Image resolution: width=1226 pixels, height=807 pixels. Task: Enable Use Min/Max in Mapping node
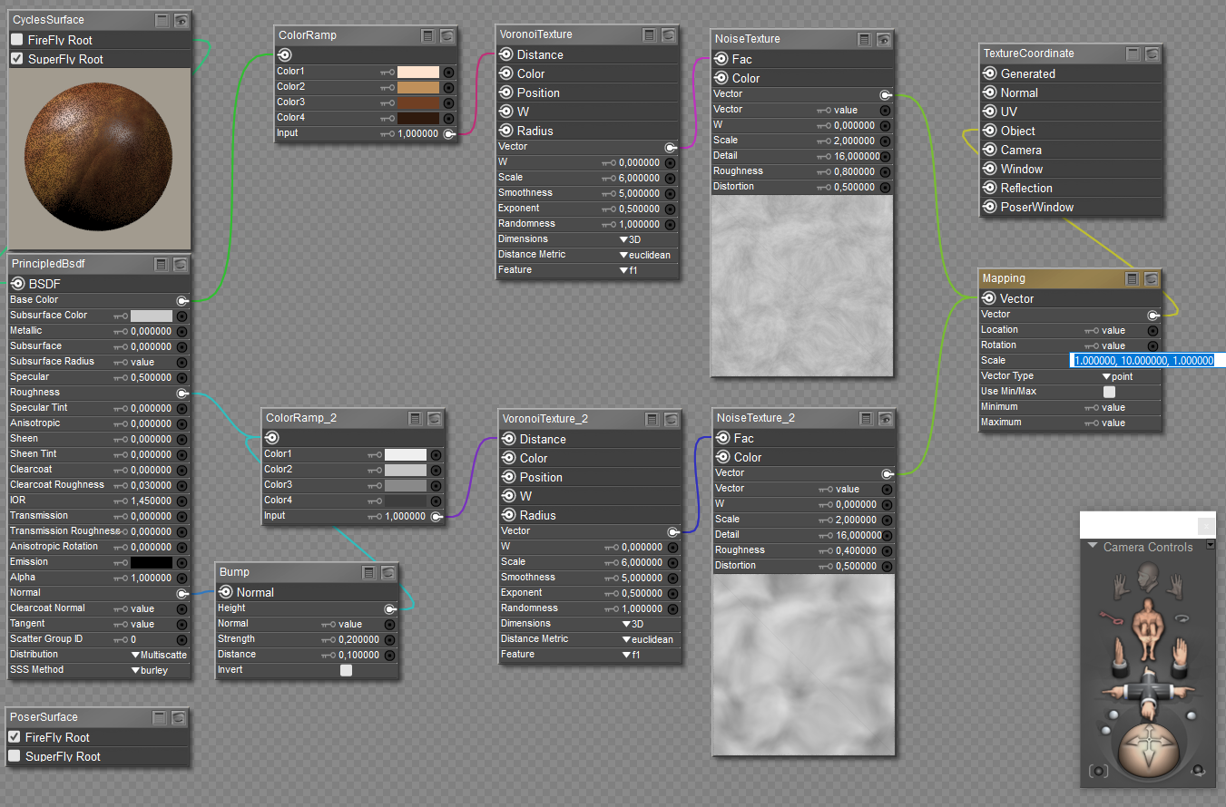(1109, 392)
